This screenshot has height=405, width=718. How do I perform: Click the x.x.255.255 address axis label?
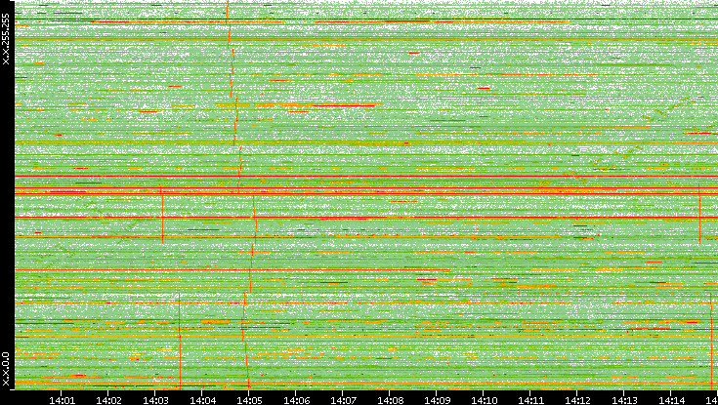click(6, 39)
